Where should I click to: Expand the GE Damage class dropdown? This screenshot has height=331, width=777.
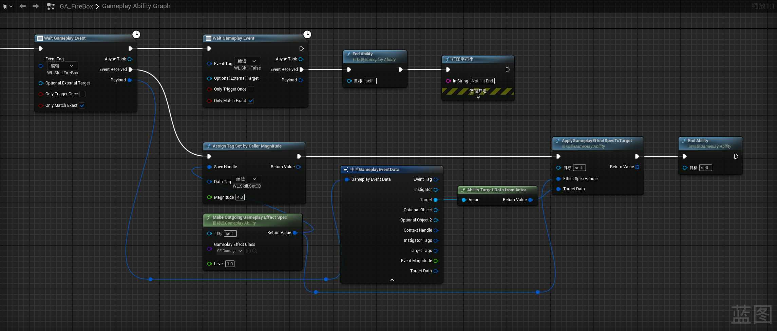[x=230, y=251]
